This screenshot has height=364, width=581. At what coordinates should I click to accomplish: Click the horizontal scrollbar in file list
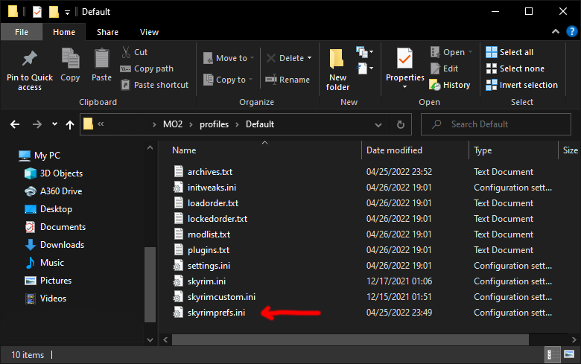(350, 339)
